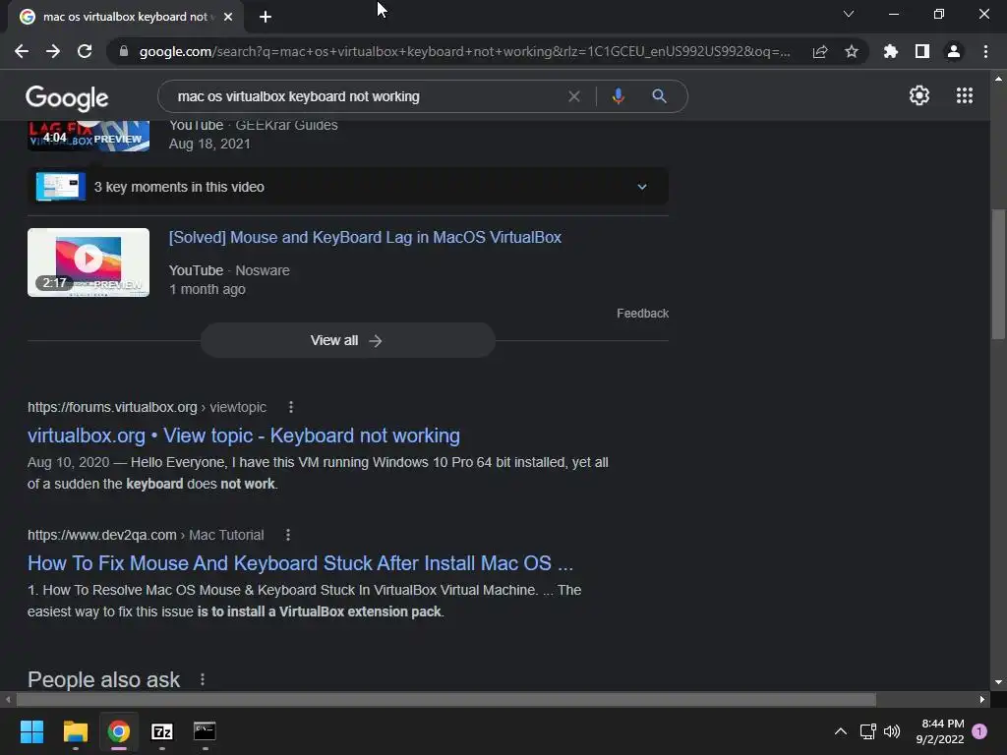Click the forums.virtualbox.org URL breadcrumb
Screen dimensions: 1007x755
pos(147,407)
